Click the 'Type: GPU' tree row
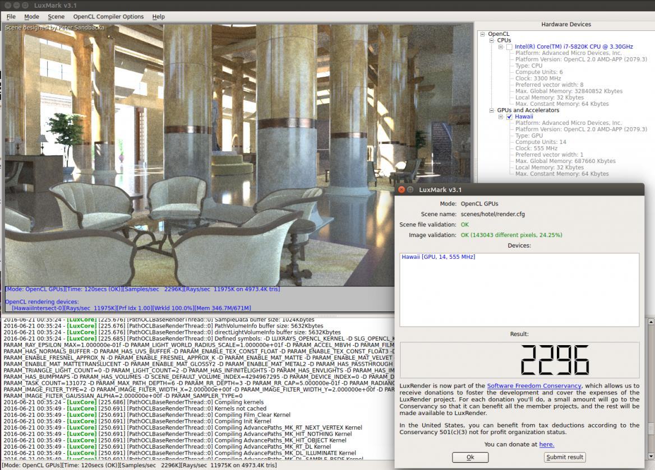This screenshot has width=655, height=470. click(x=529, y=136)
